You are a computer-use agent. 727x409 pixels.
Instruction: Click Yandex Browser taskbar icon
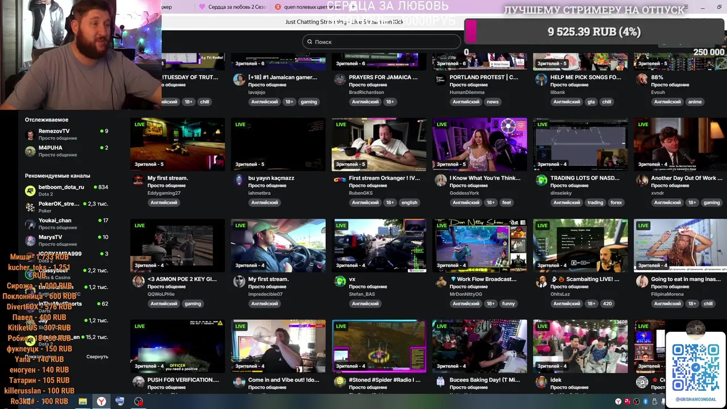click(101, 402)
